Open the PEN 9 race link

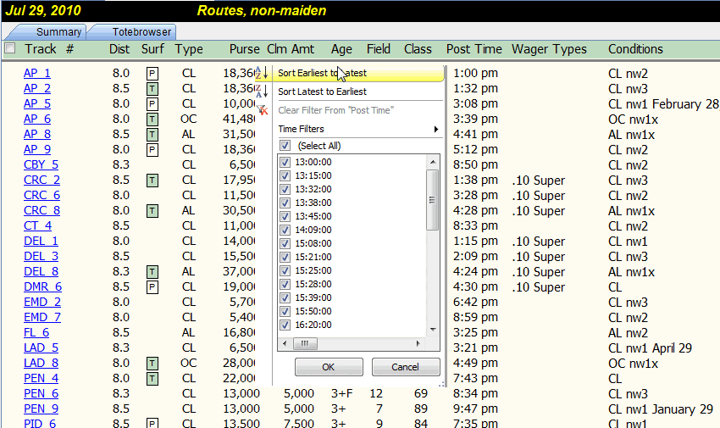click(x=41, y=409)
